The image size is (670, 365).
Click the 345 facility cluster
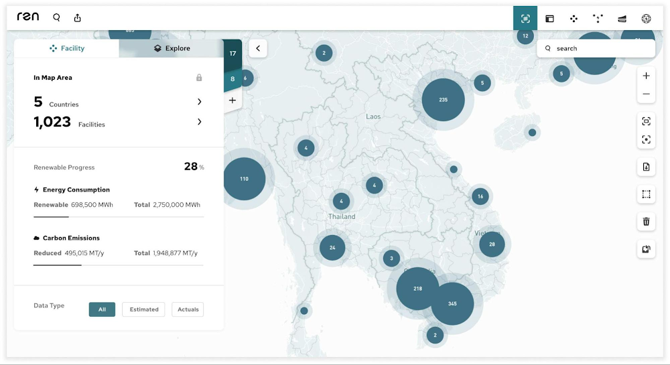(x=452, y=304)
